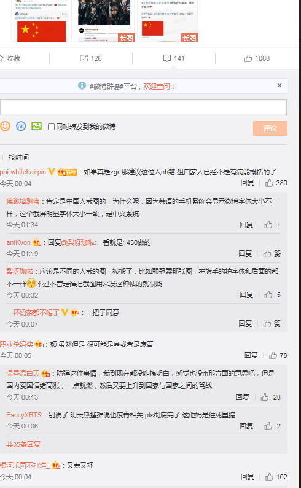Like the post with 1088 thumbs-up
The height and width of the screenshot is (488, 301).
[248, 58]
